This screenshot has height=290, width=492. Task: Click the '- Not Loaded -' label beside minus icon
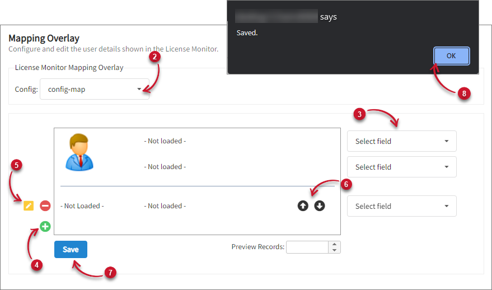point(82,206)
